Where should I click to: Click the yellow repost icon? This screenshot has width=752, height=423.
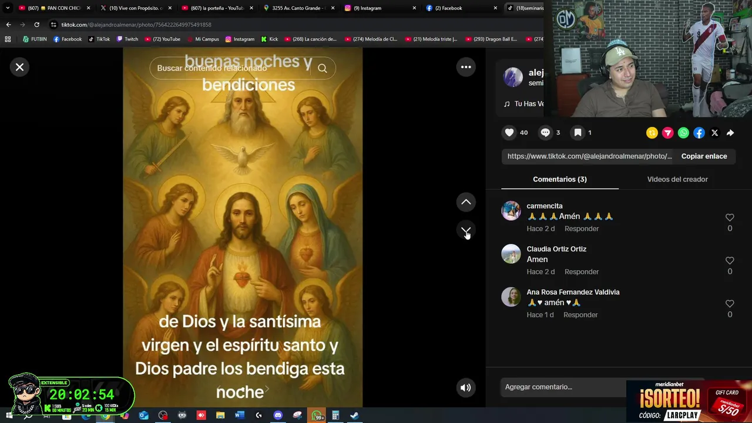652,133
